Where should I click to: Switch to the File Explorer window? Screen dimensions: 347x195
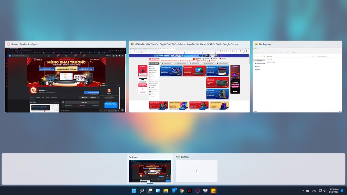tap(298, 77)
